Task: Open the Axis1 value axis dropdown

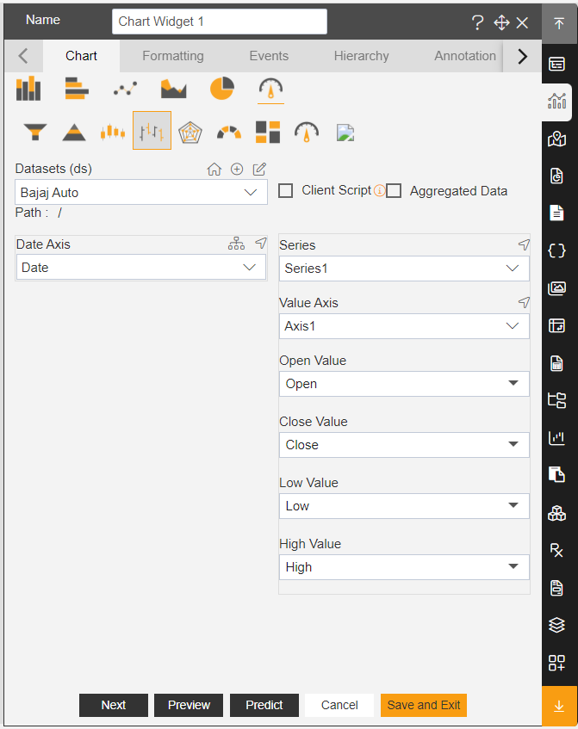Action: pyautogui.click(x=404, y=326)
